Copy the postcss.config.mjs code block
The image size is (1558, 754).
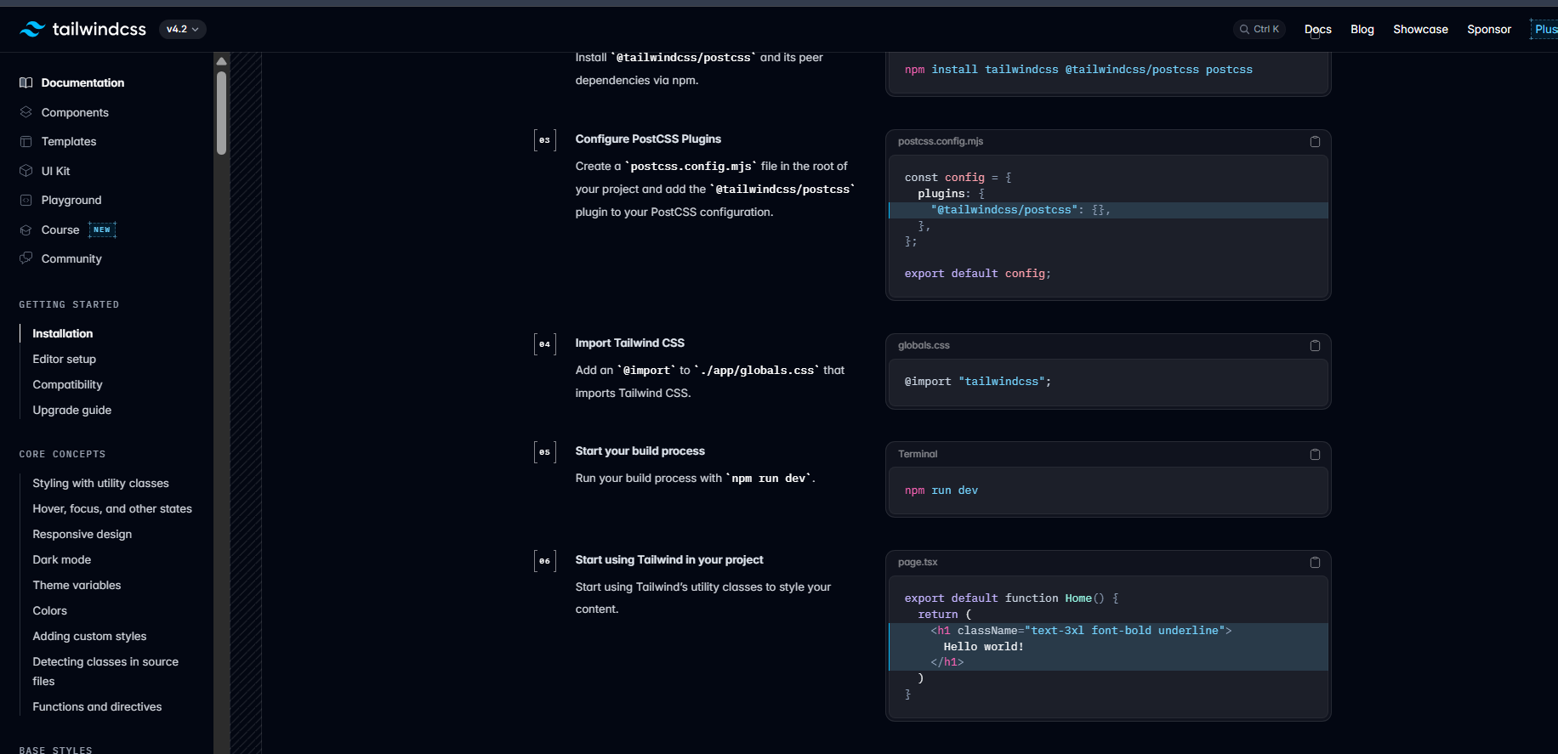1315,141
